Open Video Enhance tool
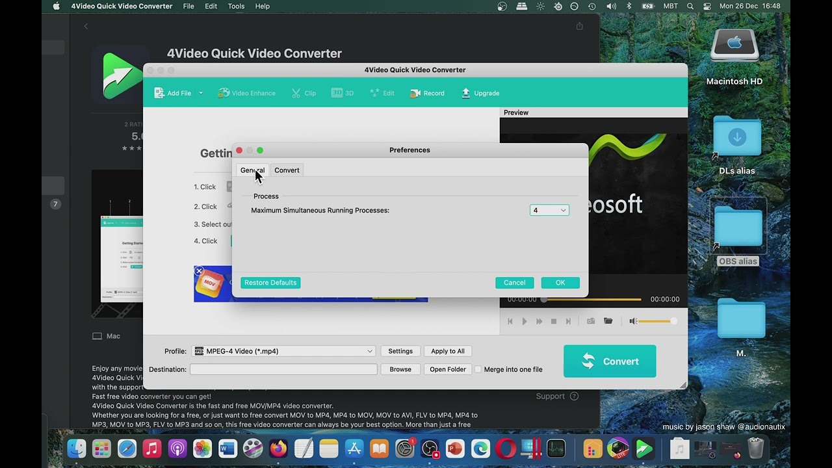 [x=246, y=93]
